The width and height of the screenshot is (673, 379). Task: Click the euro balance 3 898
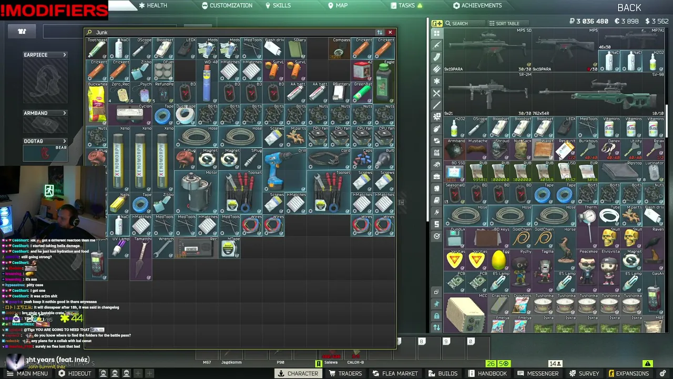click(626, 22)
